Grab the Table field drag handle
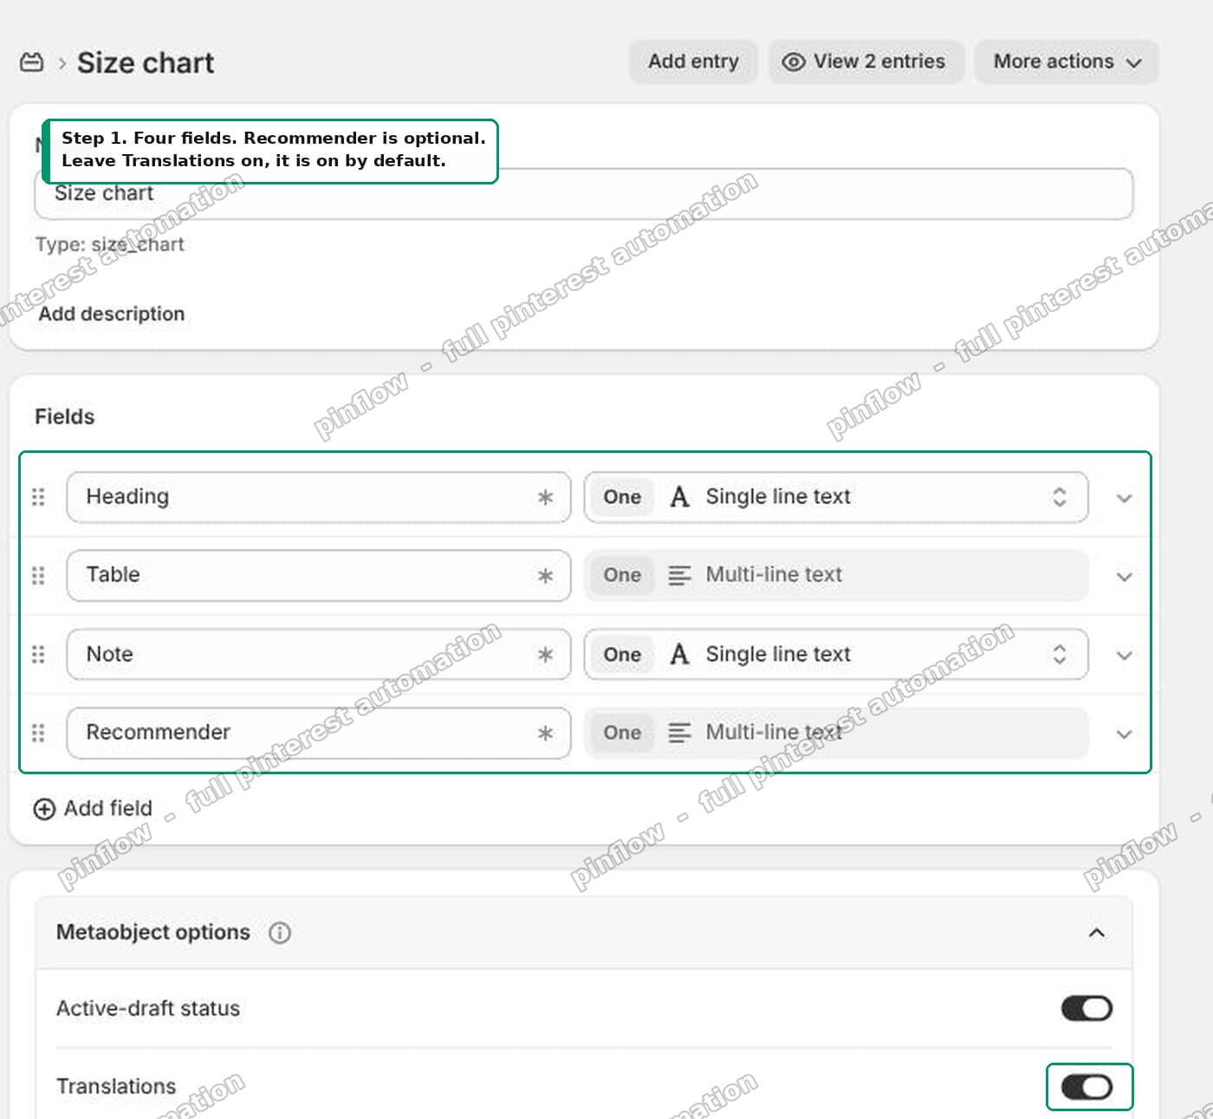Screen dimensions: 1213x1119 (38, 575)
